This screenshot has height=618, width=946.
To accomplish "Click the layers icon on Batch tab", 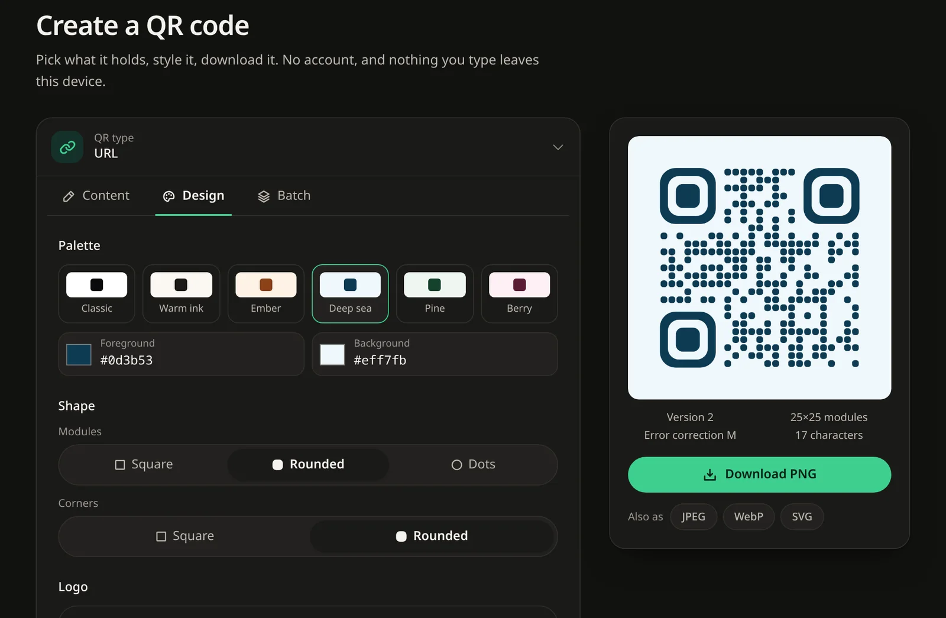I will (264, 196).
